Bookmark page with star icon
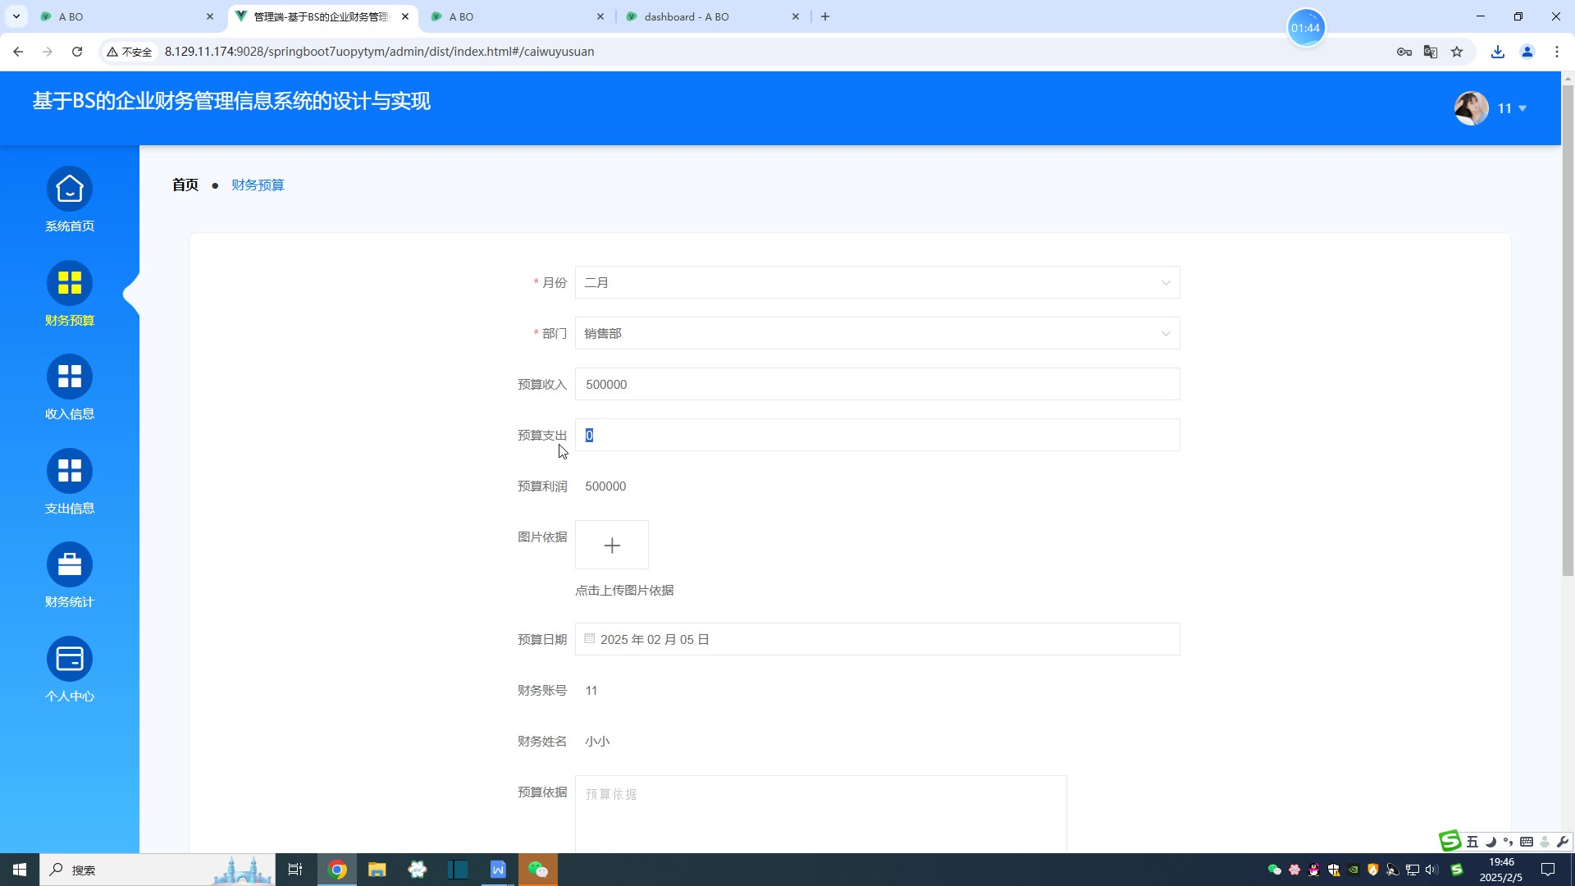Image resolution: width=1575 pixels, height=886 pixels. (1457, 52)
